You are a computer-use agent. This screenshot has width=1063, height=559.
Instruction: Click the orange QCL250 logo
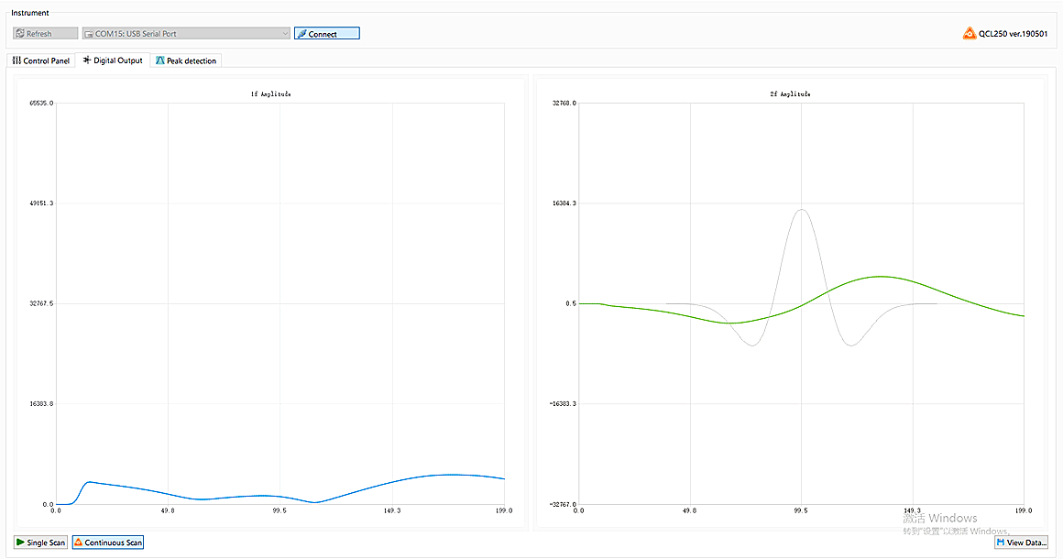pos(969,34)
